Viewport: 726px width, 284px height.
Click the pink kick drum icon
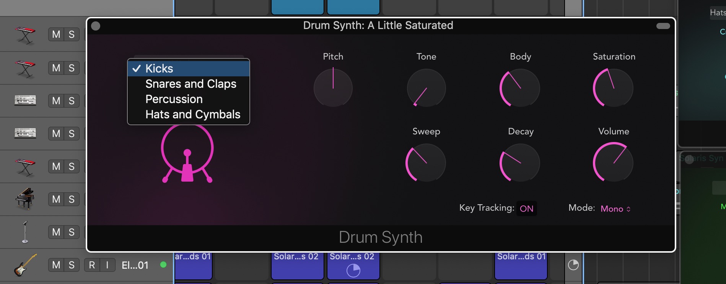187,154
